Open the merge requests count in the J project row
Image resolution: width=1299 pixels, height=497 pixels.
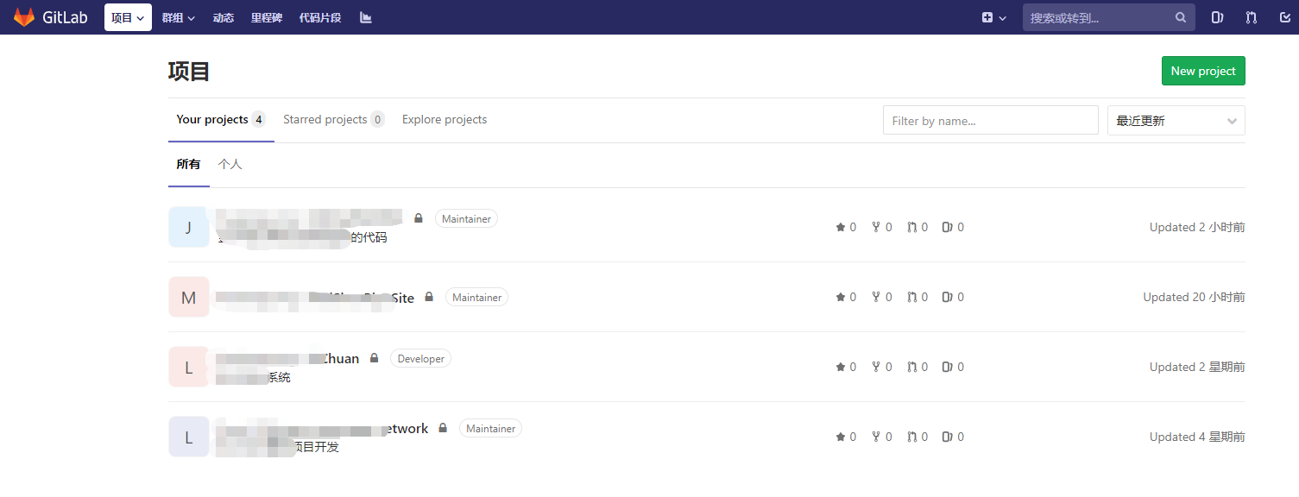[x=917, y=227]
